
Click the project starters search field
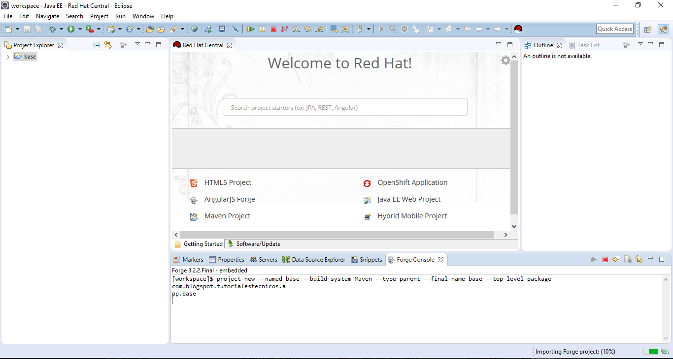click(x=345, y=107)
